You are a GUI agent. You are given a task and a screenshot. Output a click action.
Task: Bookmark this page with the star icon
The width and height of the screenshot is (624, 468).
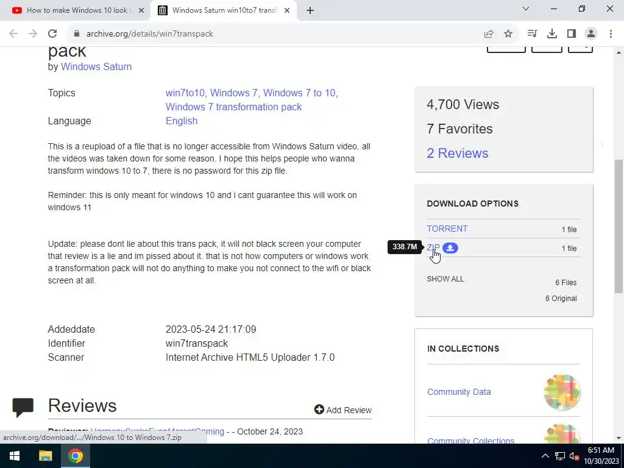pos(508,34)
